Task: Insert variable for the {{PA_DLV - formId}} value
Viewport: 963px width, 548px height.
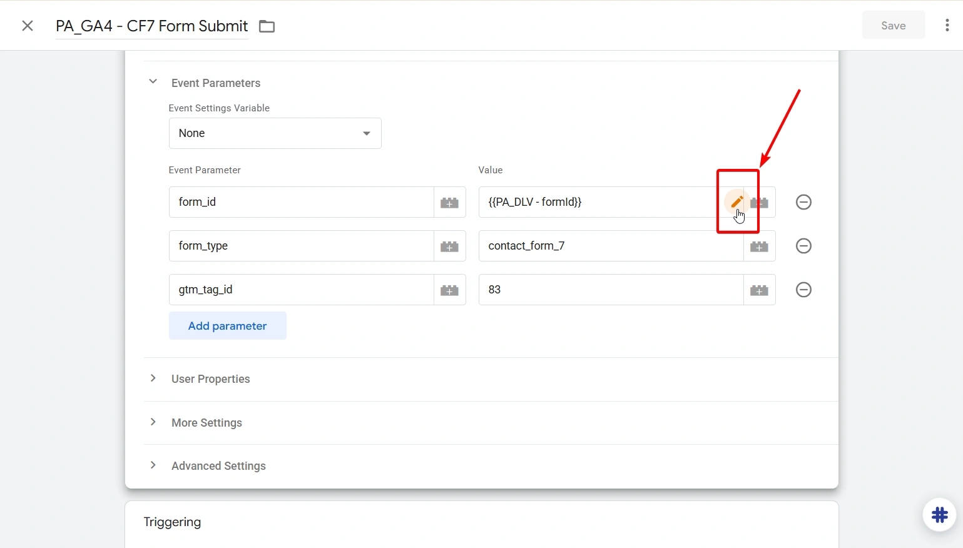Action: pyautogui.click(x=759, y=202)
